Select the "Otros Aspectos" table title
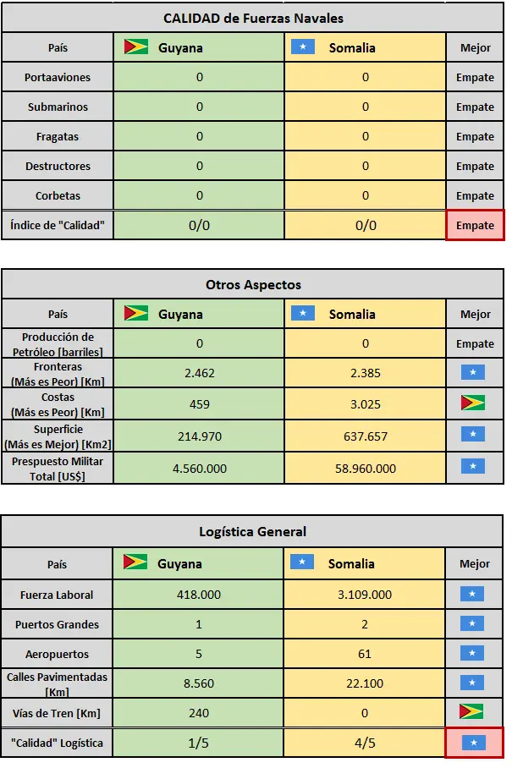 pos(253,285)
